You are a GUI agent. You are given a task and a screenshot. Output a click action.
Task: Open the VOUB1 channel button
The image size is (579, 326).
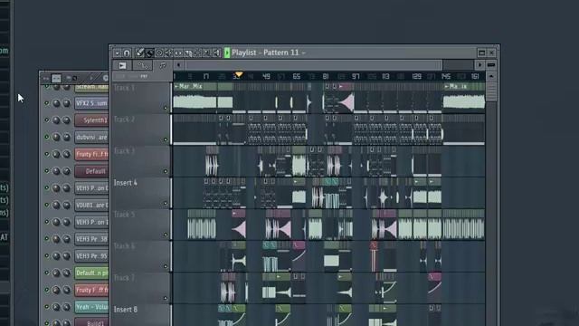pos(91,206)
